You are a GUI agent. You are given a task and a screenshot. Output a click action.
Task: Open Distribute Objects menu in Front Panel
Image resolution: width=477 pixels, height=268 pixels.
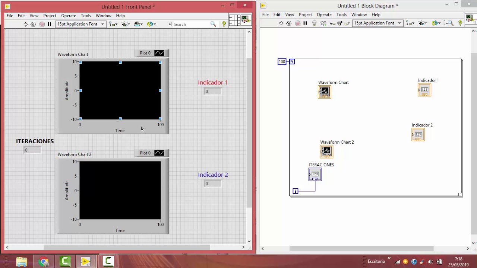[x=126, y=24]
